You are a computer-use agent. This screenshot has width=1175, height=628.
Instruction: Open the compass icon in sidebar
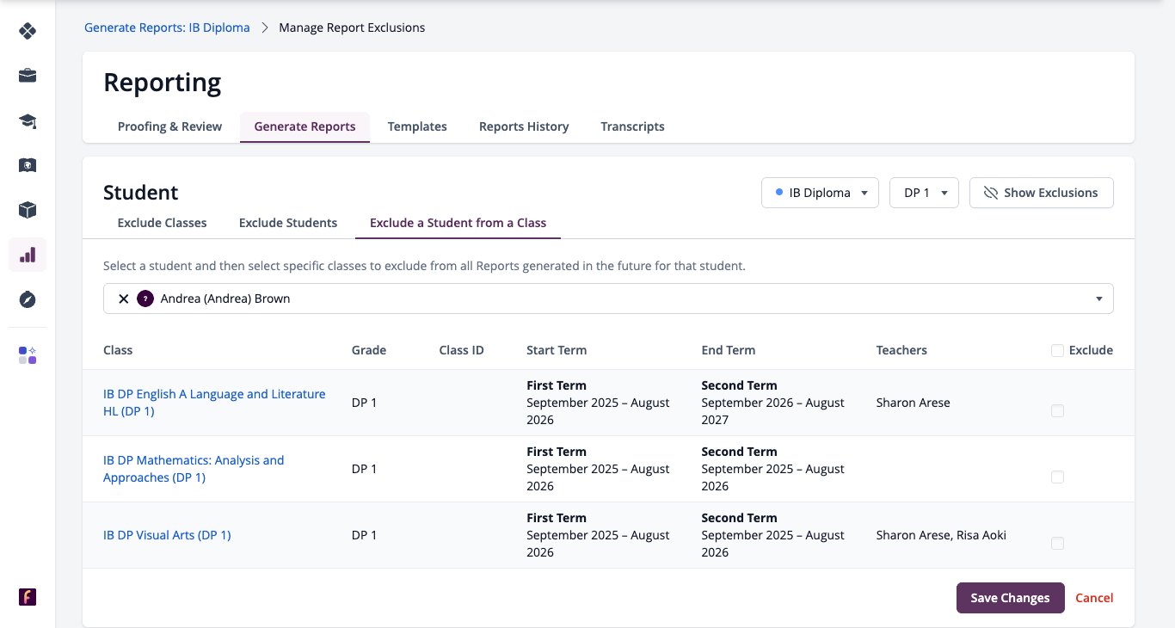(28, 299)
